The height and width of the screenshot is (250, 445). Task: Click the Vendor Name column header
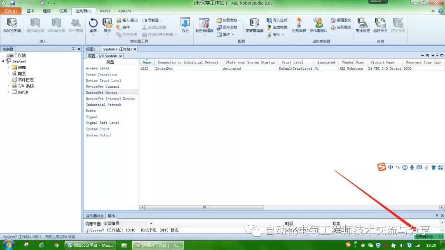tap(352, 62)
